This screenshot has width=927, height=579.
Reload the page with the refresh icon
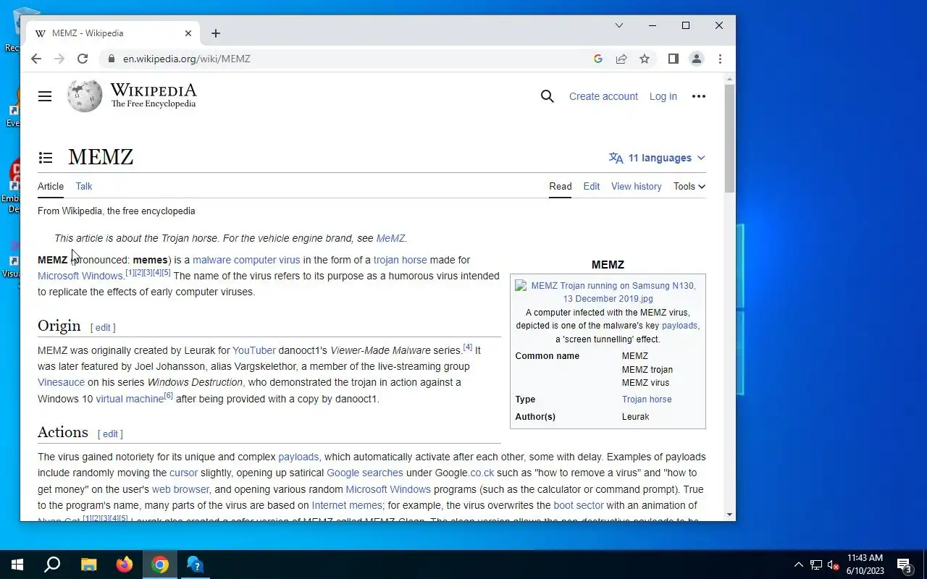83,59
